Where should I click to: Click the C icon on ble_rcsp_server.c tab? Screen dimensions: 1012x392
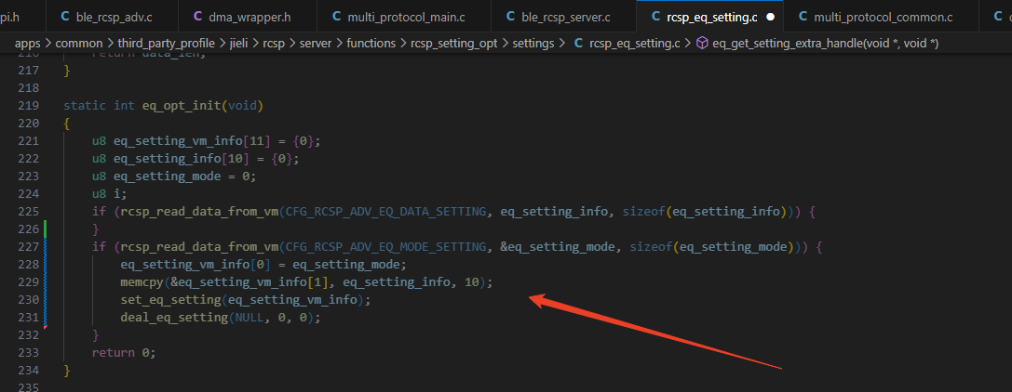pos(510,18)
